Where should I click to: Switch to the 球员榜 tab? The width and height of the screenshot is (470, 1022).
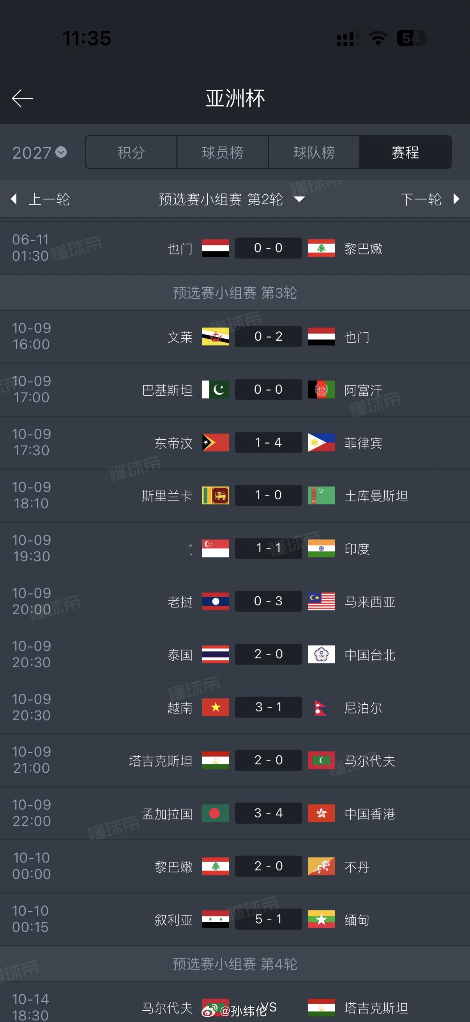tap(223, 152)
